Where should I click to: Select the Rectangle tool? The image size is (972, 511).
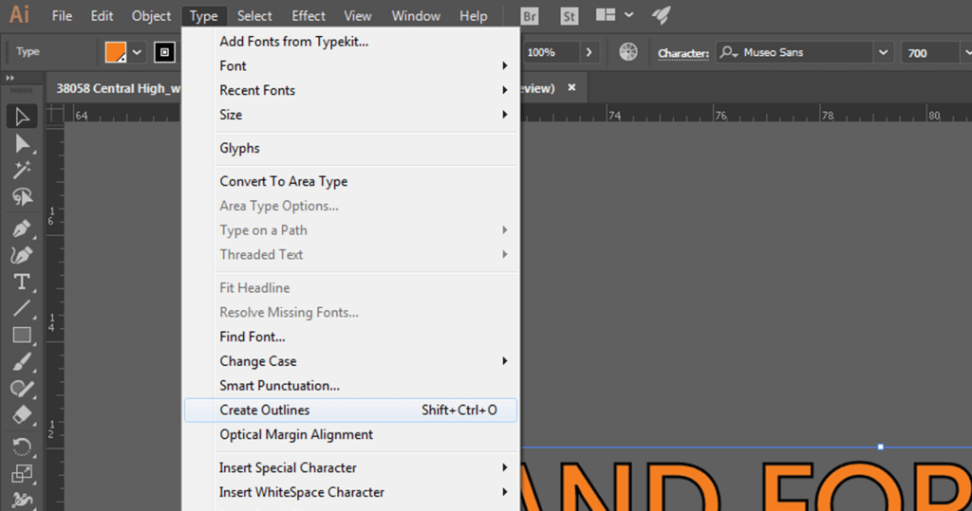pyautogui.click(x=22, y=335)
